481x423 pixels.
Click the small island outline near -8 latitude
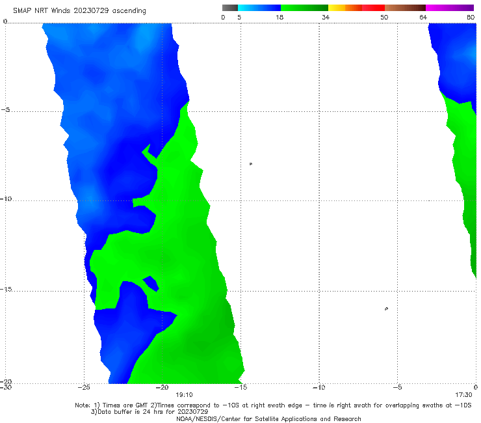point(251,164)
